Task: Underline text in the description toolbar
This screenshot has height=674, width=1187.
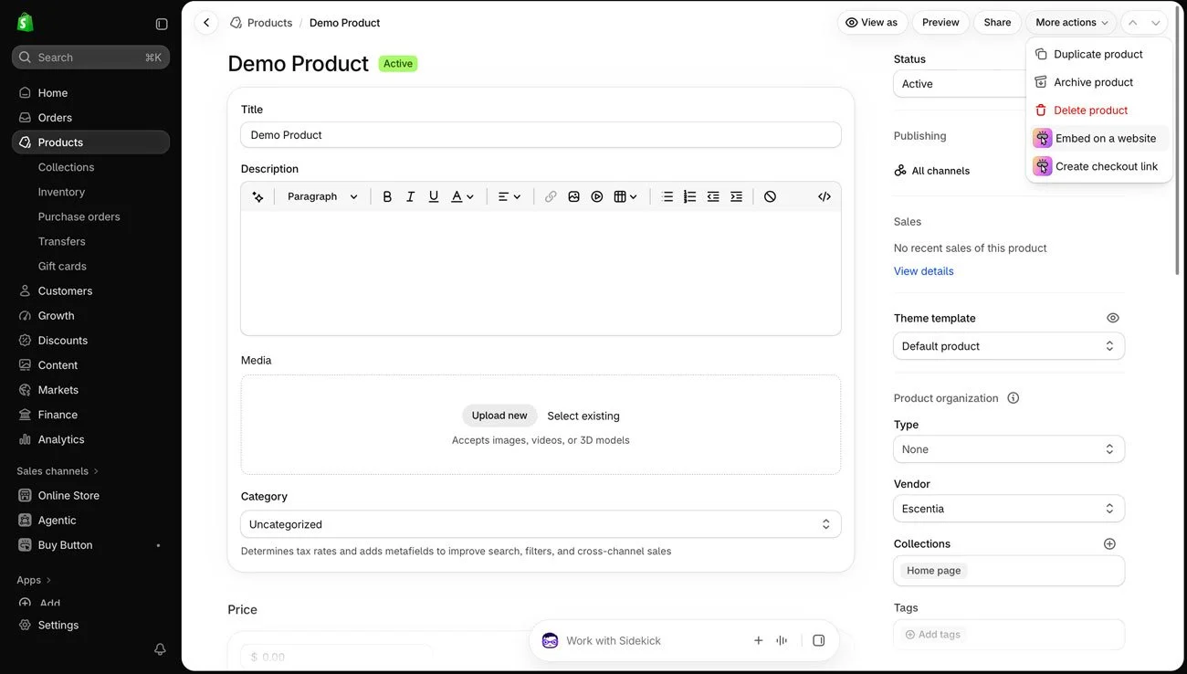Action: click(x=434, y=196)
